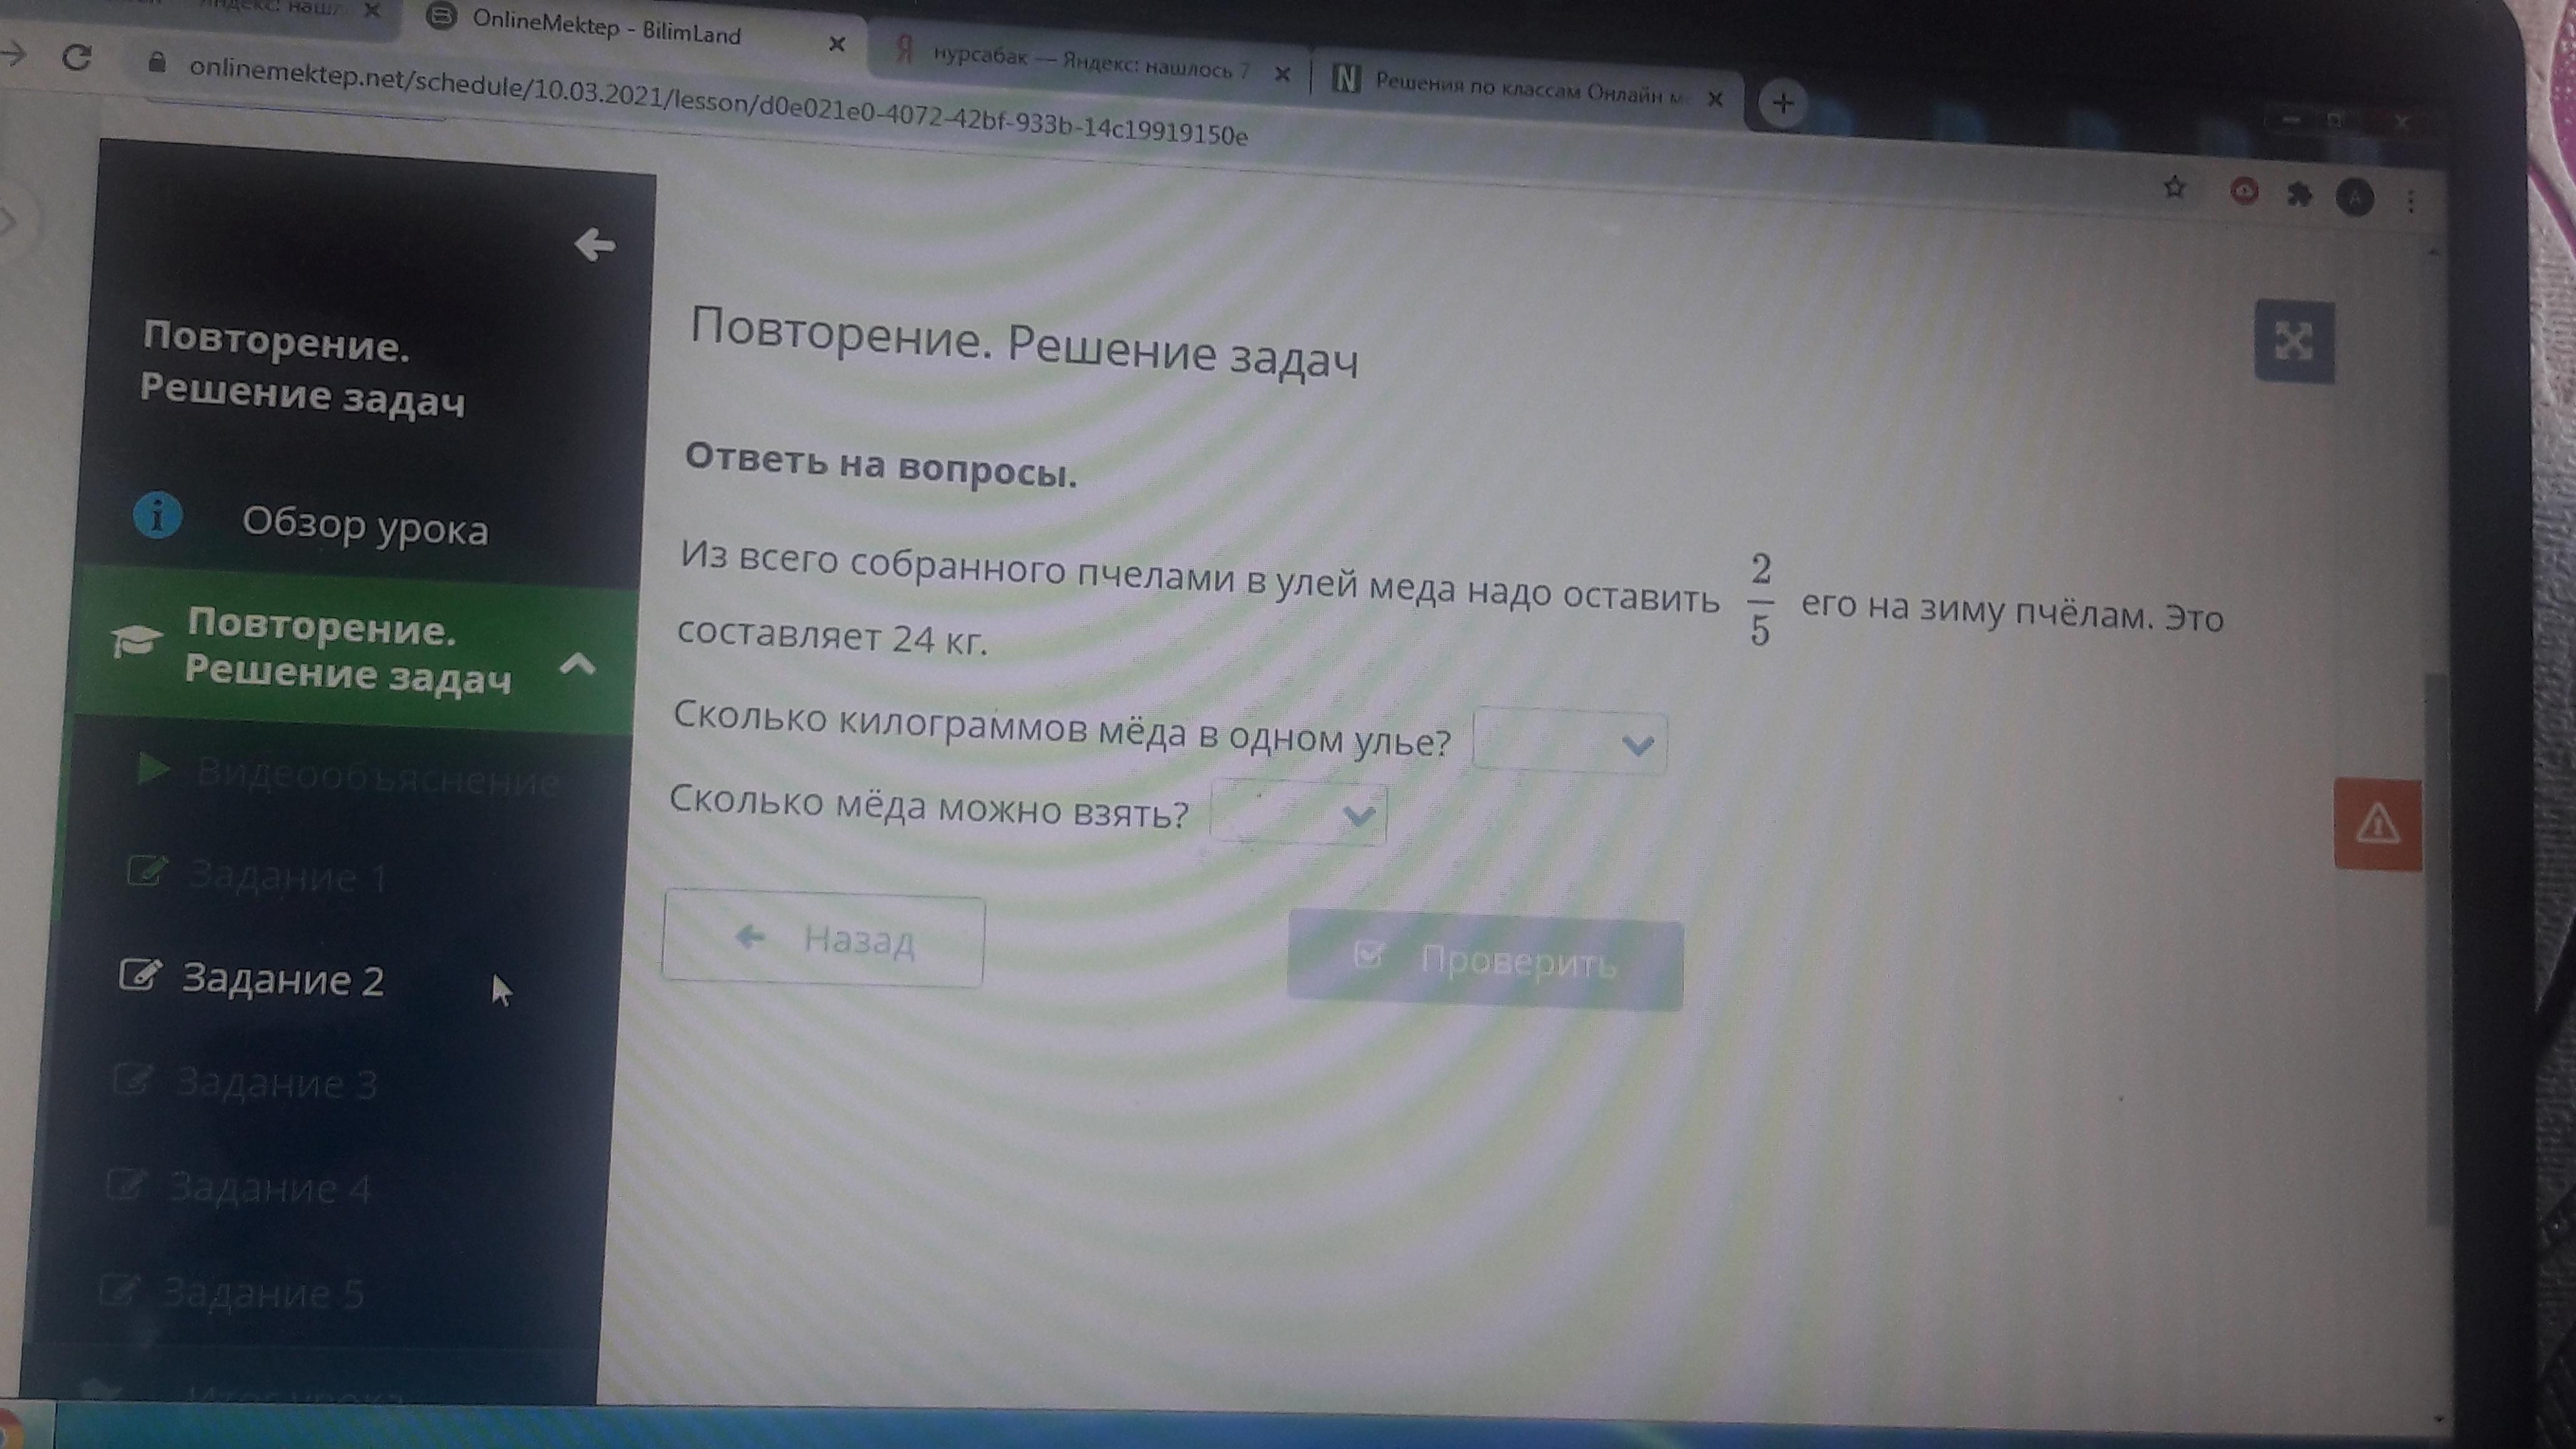Image resolution: width=2576 pixels, height=1449 pixels.
Task: Collapse the Повторение. Решение задач section chevron
Action: (577, 664)
